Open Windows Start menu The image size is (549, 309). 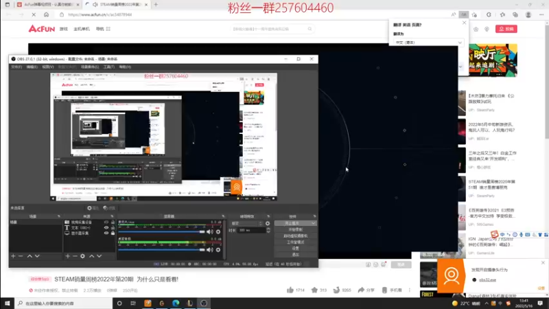7,304
